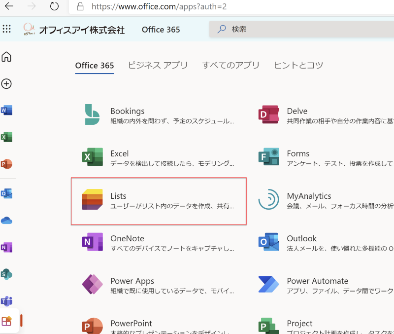Click MyAnalytics description 会議、メール

(340, 206)
